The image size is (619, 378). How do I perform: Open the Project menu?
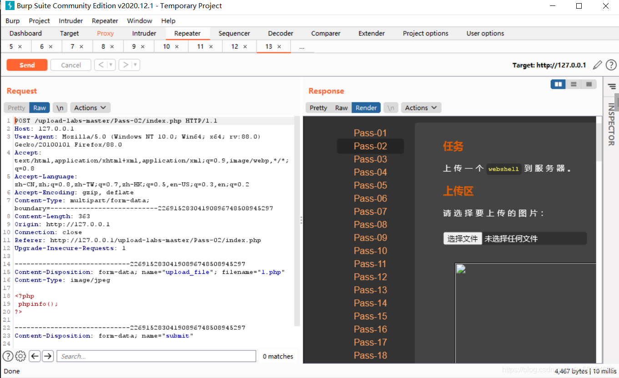pos(39,21)
